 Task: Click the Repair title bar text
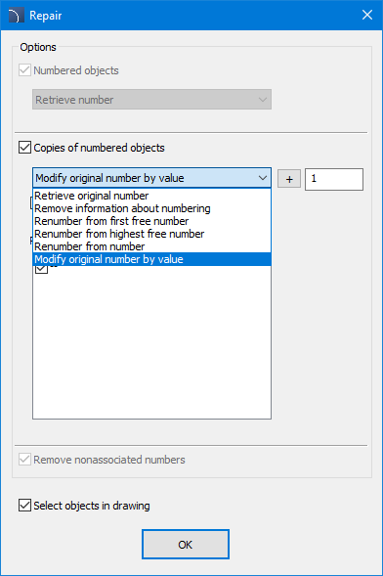click(x=46, y=16)
